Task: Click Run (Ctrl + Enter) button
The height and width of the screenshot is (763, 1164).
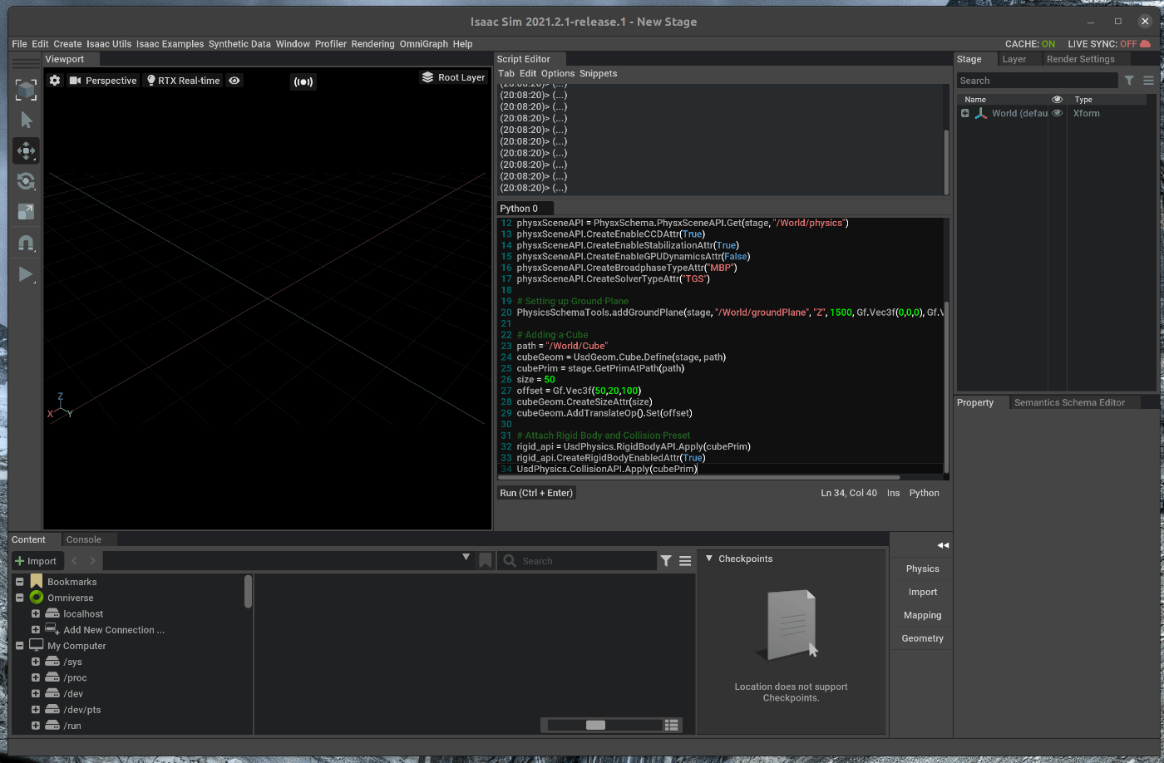Action: [536, 493]
